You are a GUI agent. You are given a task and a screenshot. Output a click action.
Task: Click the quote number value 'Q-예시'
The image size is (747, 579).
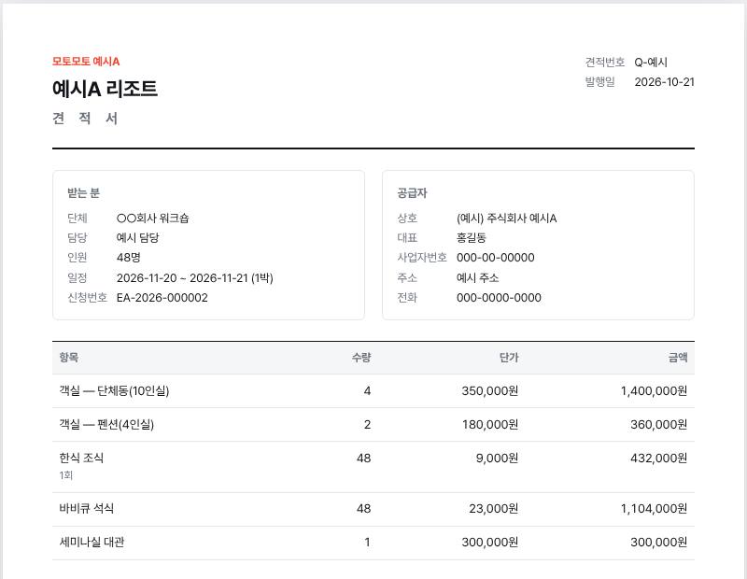(x=650, y=63)
